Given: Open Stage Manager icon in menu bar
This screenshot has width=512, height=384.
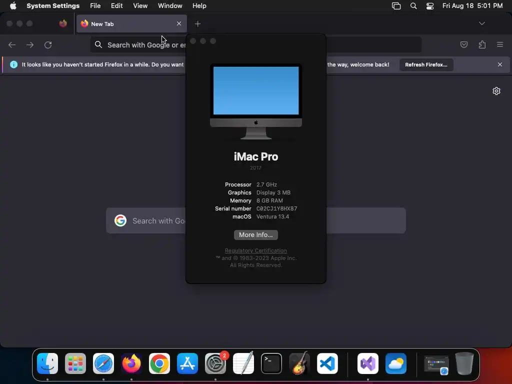Looking at the screenshot, I should (x=396, y=6).
